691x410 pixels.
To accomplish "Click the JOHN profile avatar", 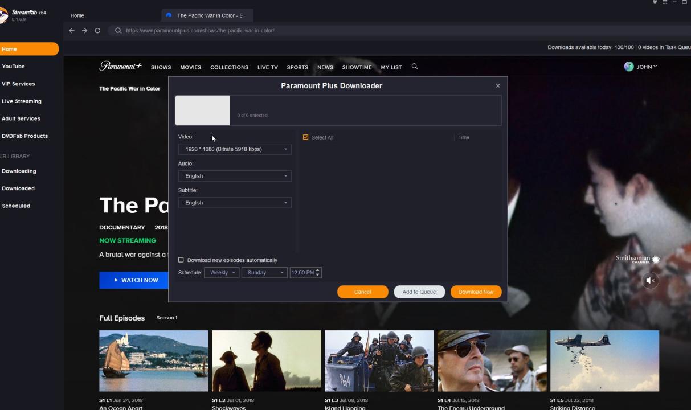I will point(629,67).
